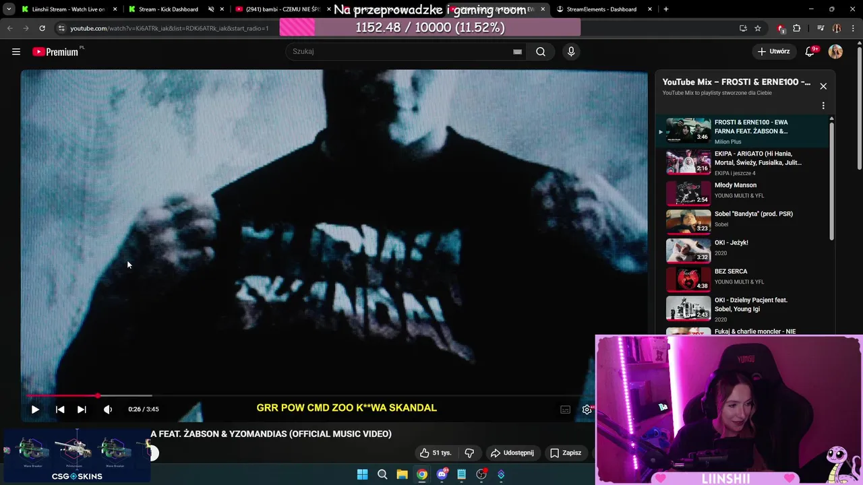Open Chrome profile avatar
Viewport: 863px width, 485px height.
pyautogui.click(x=837, y=28)
